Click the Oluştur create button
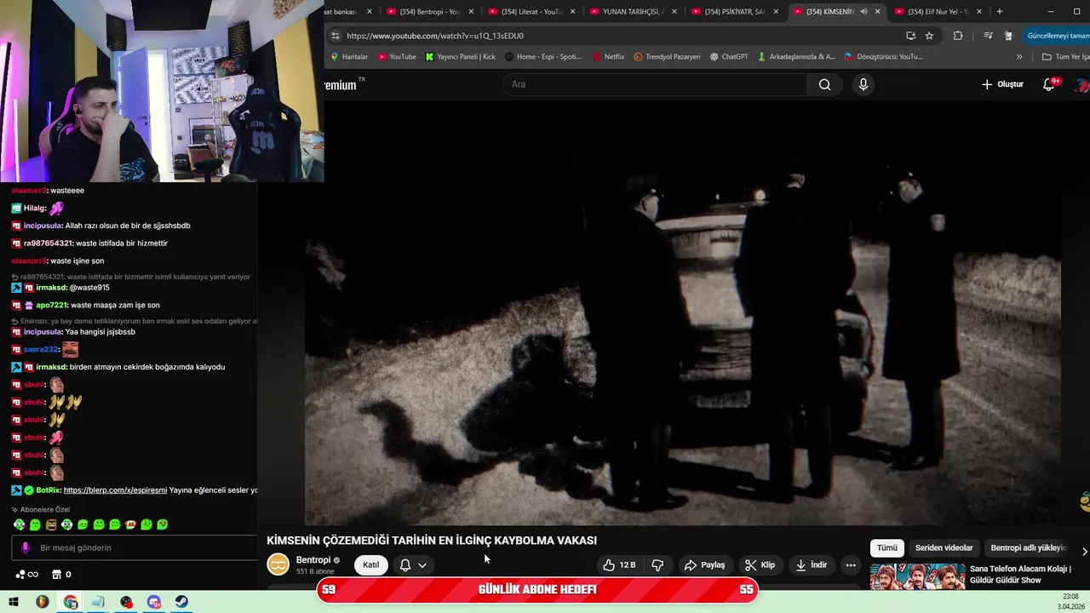 click(1002, 84)
